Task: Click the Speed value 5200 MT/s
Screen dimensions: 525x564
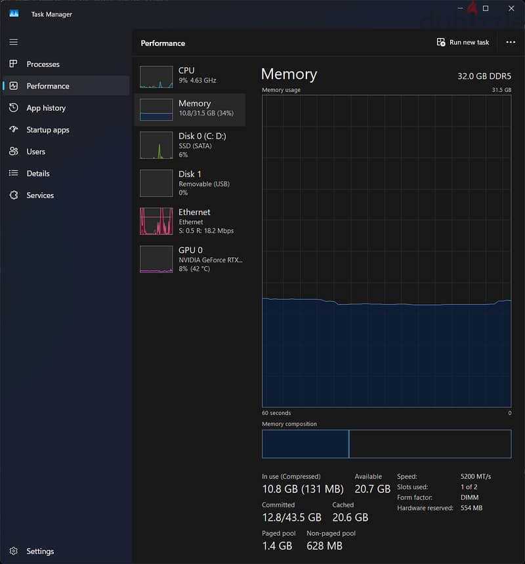Action: tap(475, 476)
